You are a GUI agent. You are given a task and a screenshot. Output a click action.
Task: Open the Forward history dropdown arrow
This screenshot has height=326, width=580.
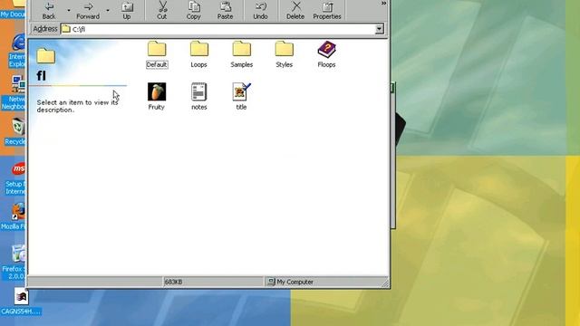click(108, 10)
